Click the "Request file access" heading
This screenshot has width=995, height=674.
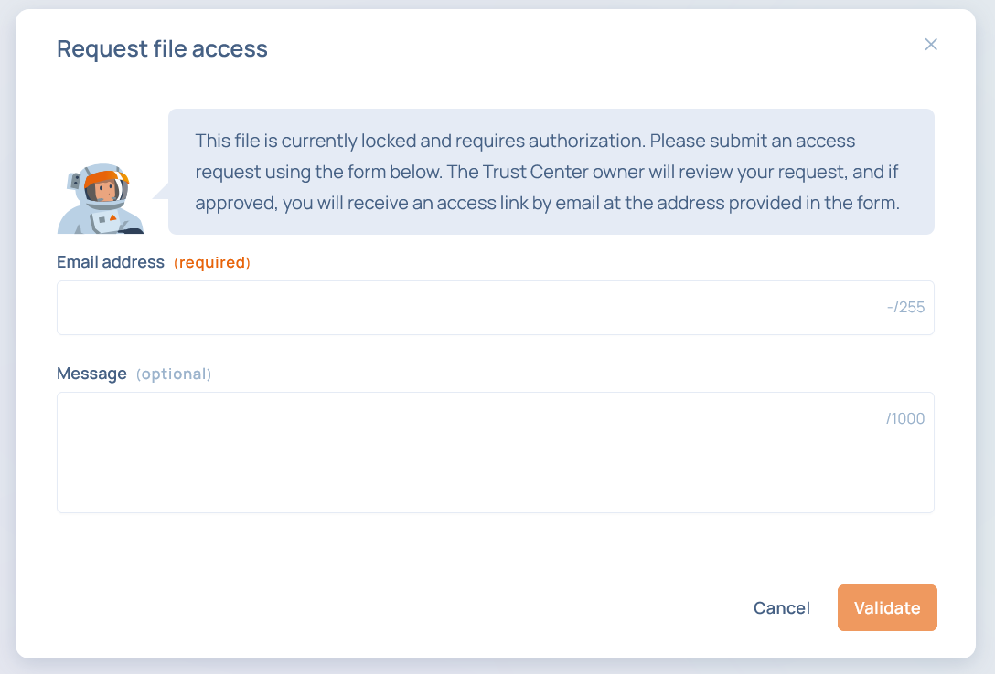coord(162,49)
